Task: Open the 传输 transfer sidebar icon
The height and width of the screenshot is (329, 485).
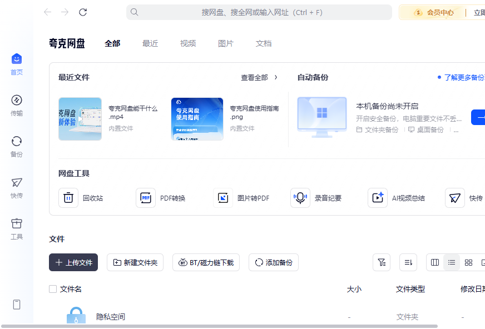Action: coord(17,100)
